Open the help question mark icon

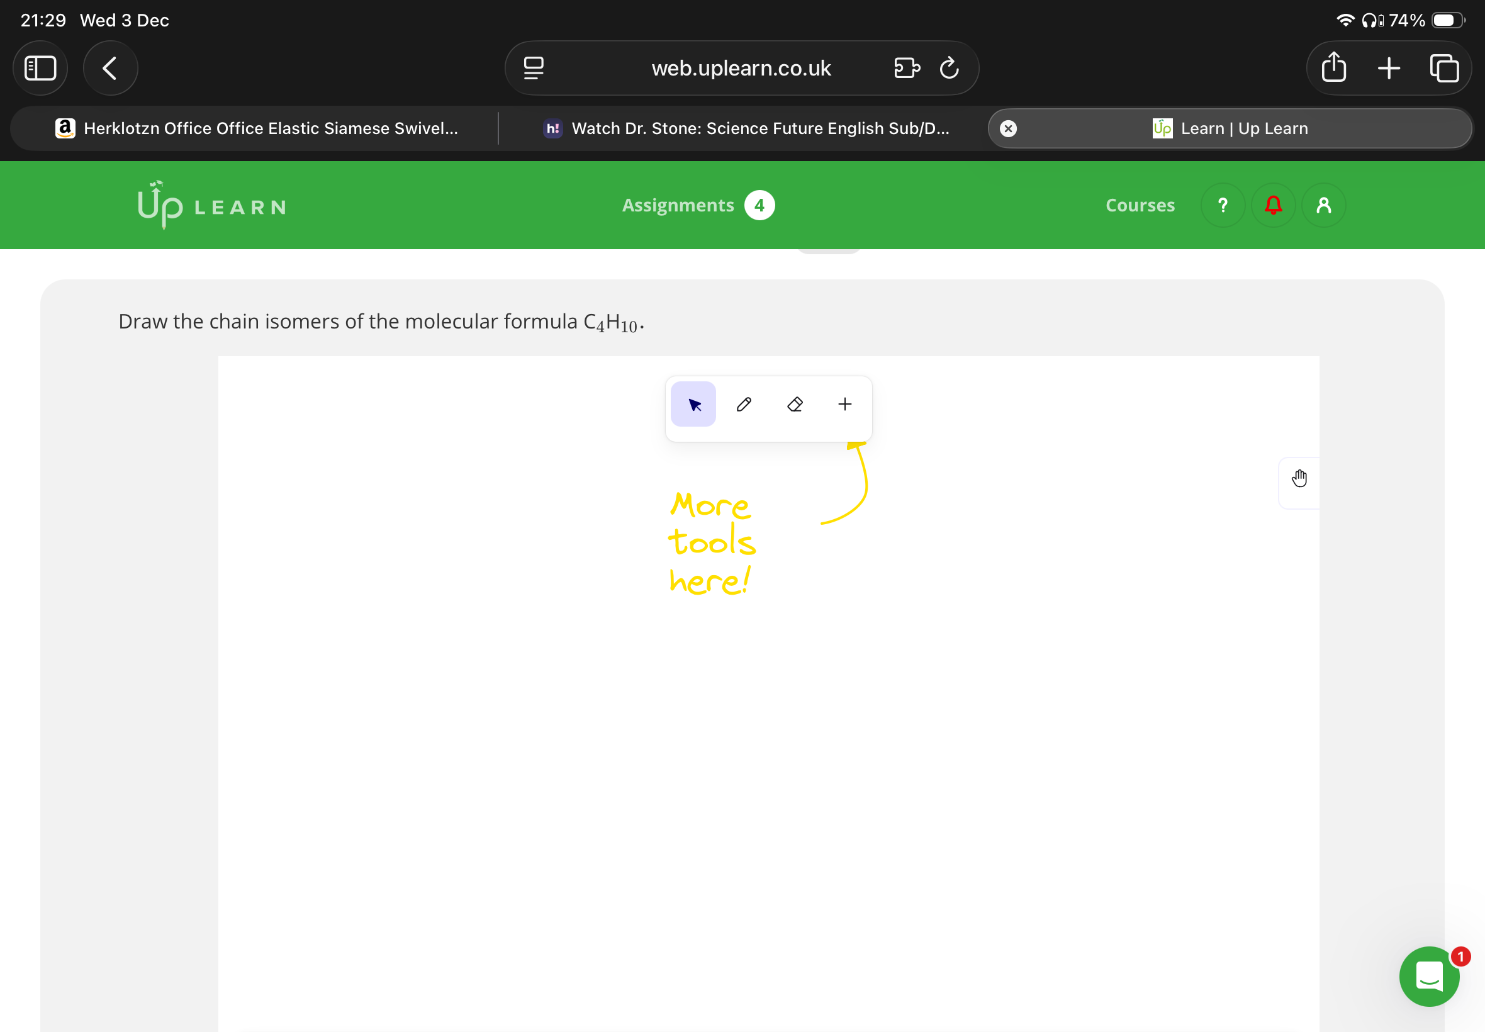pos(1222,206)
